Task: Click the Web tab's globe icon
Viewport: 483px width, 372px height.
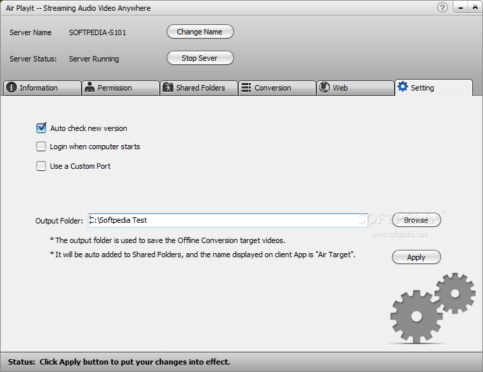Action: [x=324, y=87]
